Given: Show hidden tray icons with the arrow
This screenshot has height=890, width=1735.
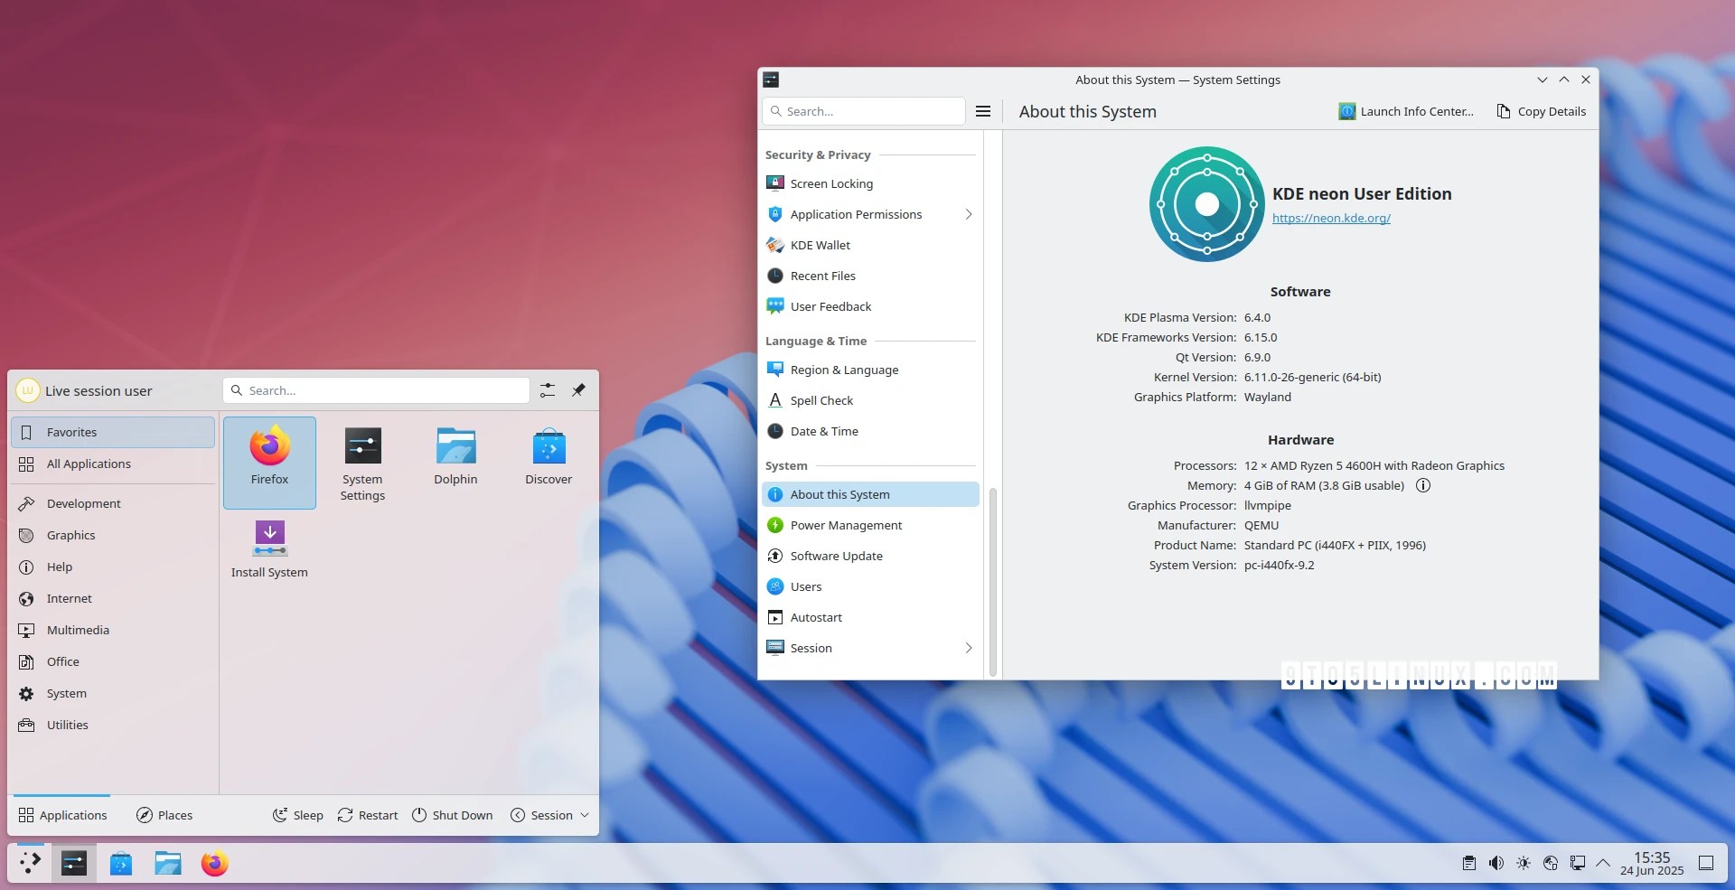Looking at the screenshot, I should [1603, 863].
